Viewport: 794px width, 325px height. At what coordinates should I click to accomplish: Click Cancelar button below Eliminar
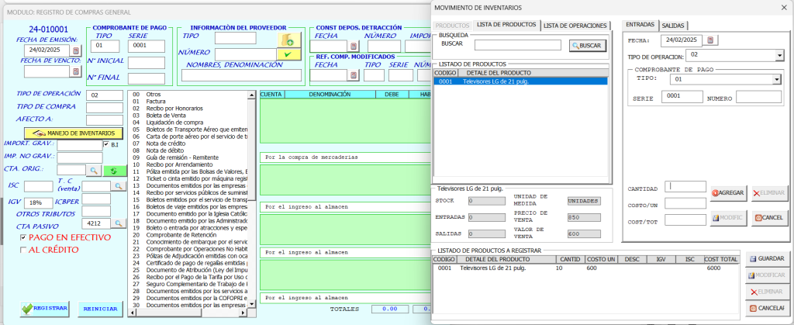767,308
